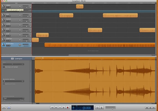Select the robban audio region clip
The image size is (158, 111).
tap(80, 6)
